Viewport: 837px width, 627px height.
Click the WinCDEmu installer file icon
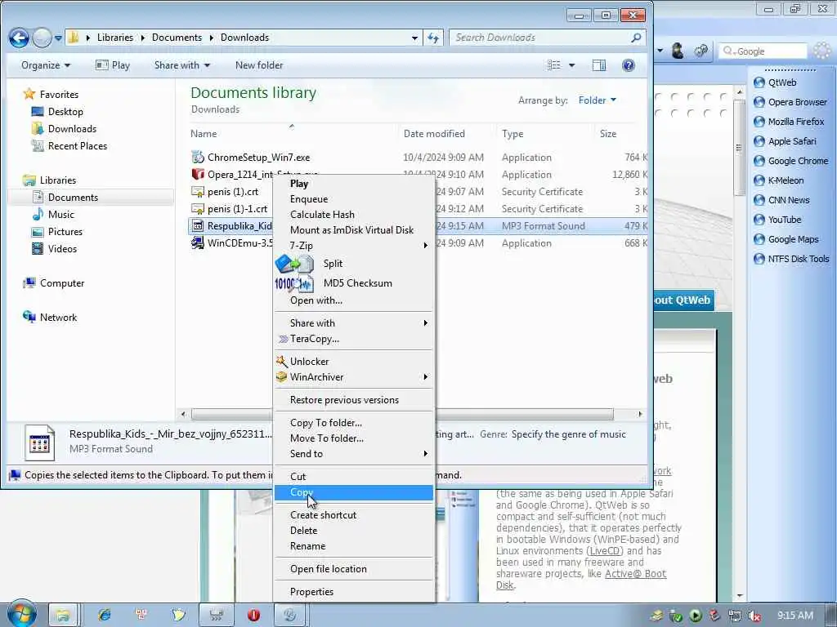pos(198,242)
